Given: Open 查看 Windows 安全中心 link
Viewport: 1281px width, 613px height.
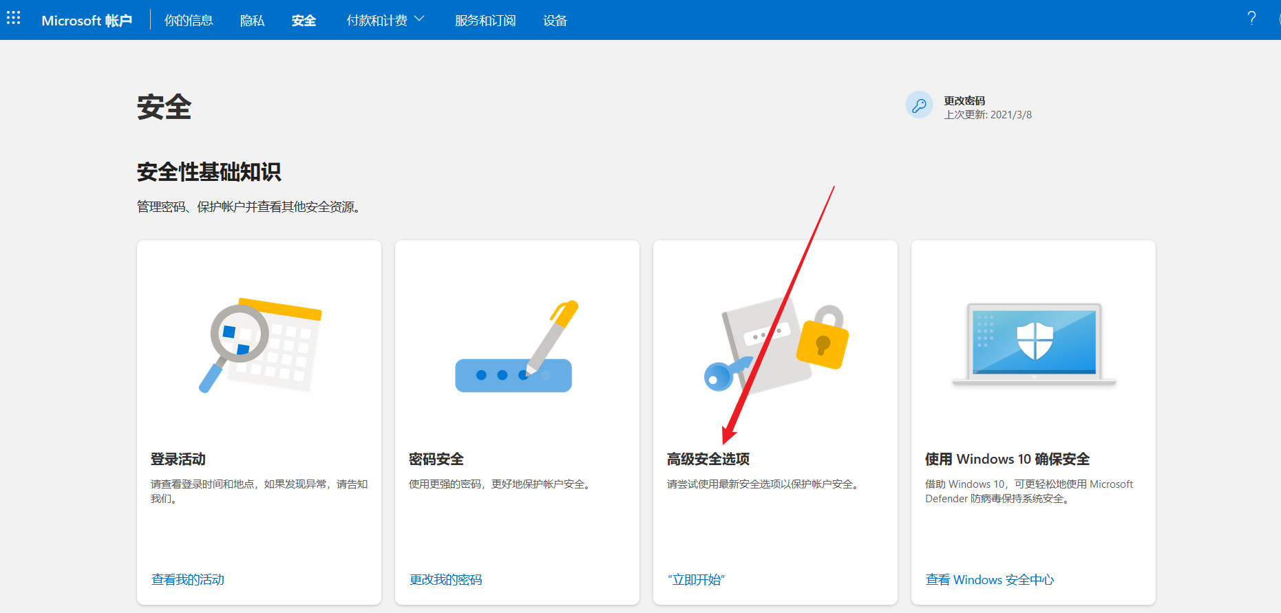Looking at the screenshot, I should click(990, 579).
